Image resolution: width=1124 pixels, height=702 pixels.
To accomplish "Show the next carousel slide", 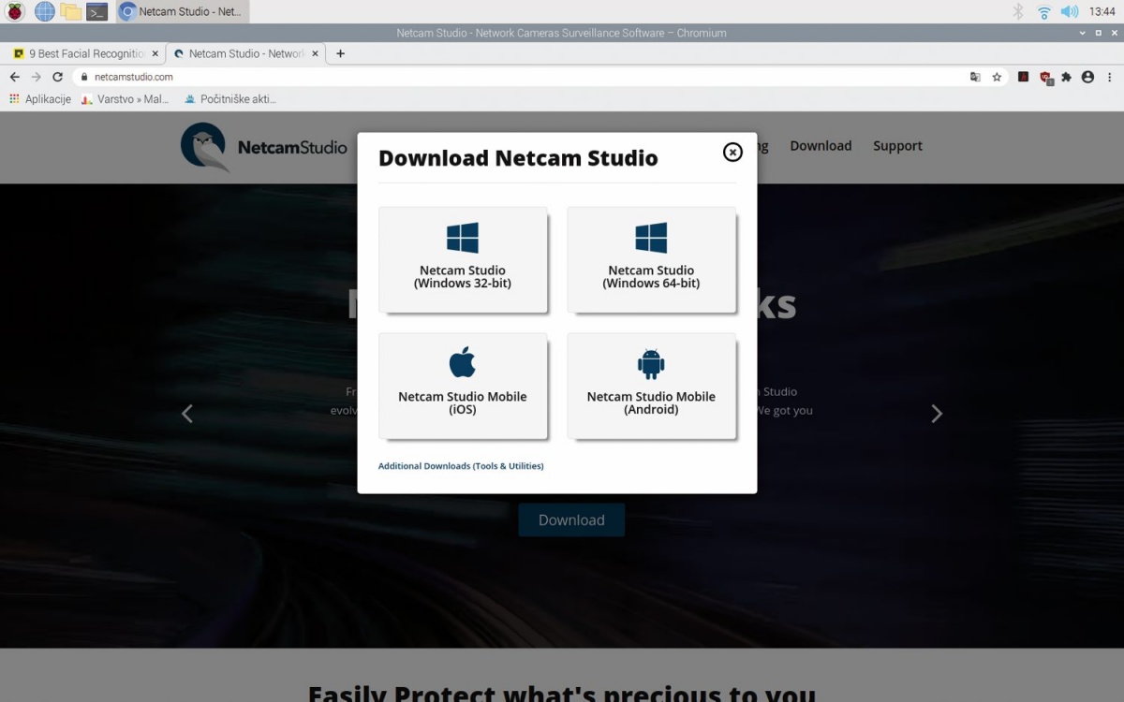I will pos(937,414).
